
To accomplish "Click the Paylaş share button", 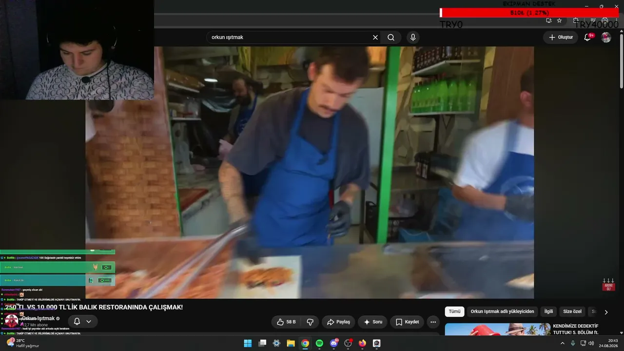I will pos(338,322).
